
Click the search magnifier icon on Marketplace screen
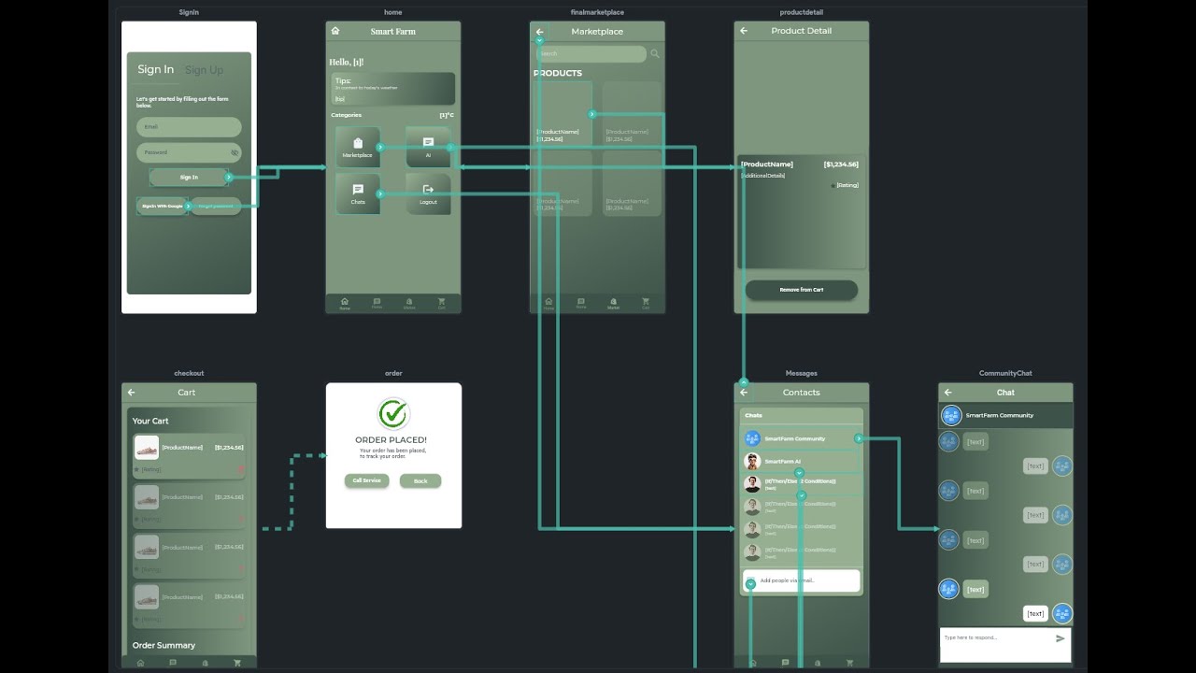(x=655, y=54)
